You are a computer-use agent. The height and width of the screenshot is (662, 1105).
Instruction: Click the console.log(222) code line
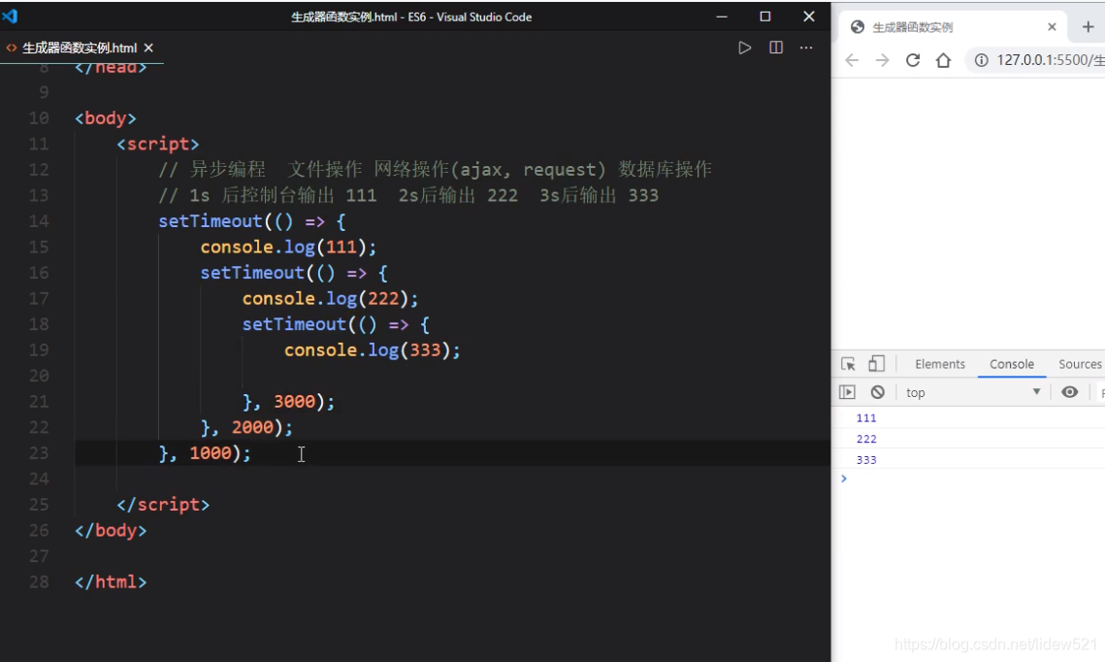coord(330,299)
